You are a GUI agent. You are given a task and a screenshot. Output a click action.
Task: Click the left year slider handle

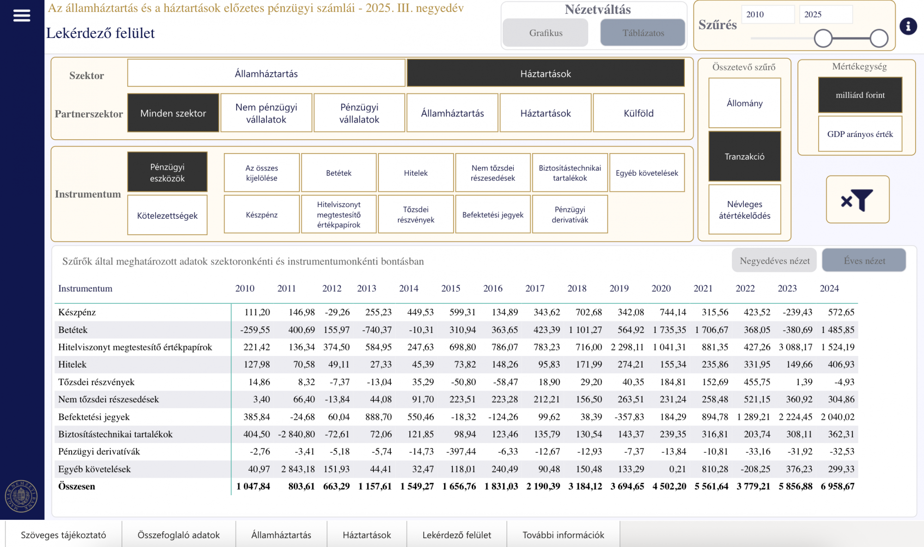point(823,38)
